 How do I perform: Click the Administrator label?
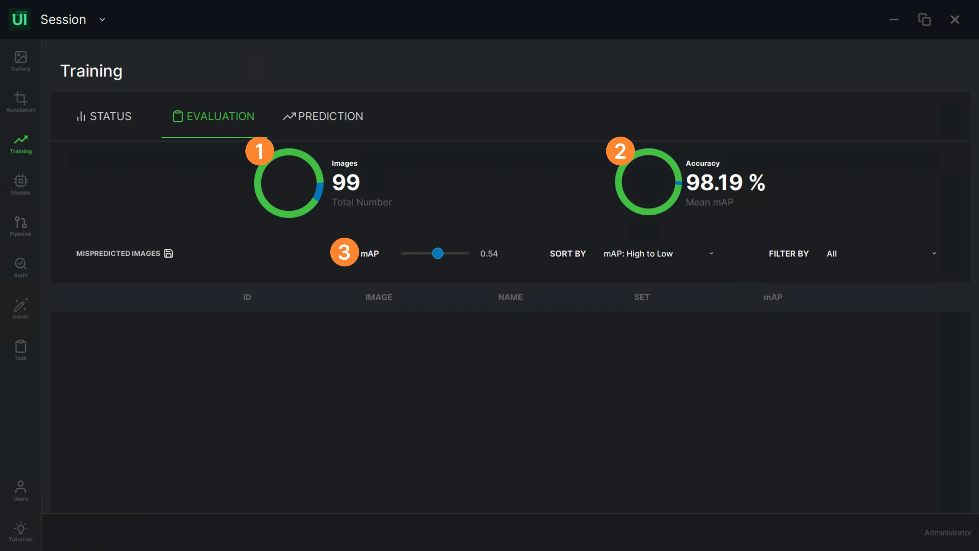(948, 532)
